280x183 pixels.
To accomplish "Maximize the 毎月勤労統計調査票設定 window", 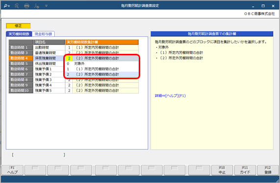I will point(263,6).
